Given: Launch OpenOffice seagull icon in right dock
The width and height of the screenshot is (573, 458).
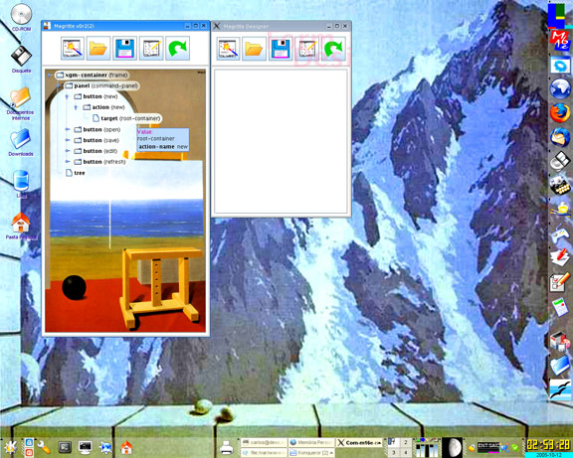Looking at the screenshot, I should click(x=560, y=389).
